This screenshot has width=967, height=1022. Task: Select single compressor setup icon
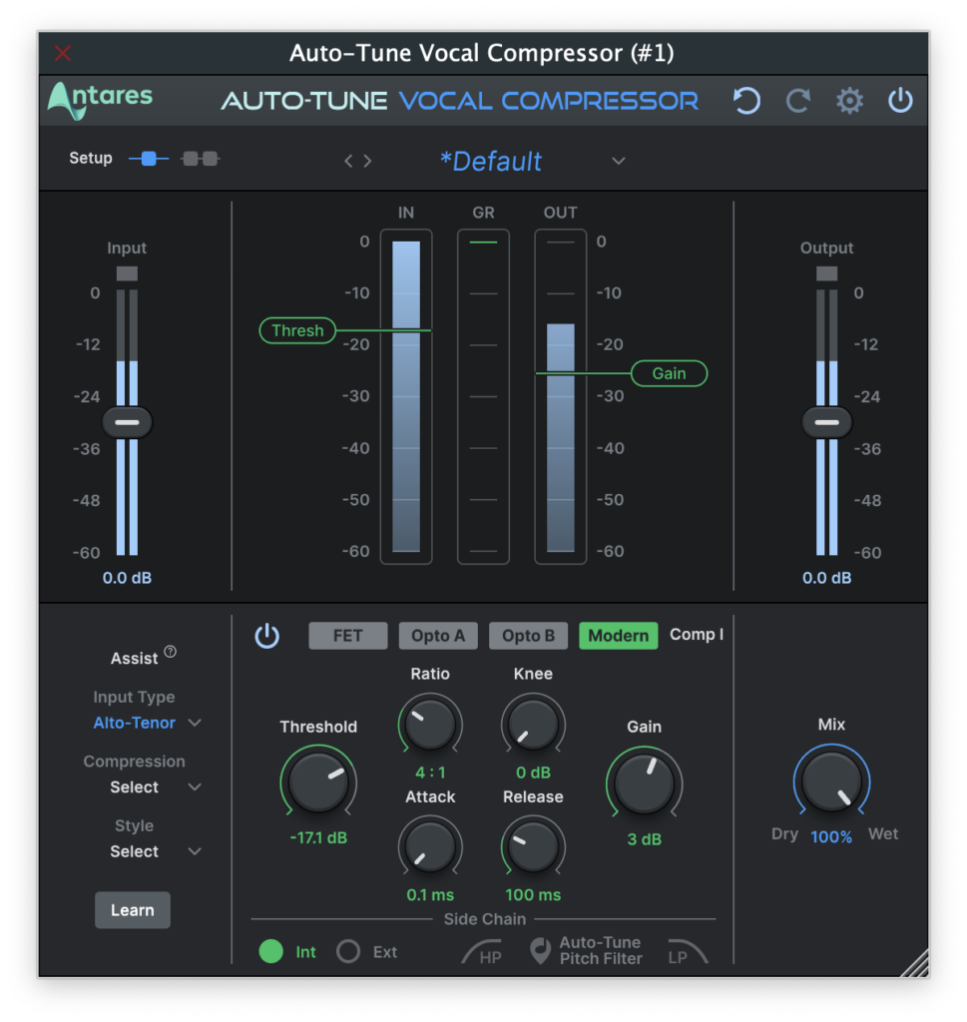tap(149, 159)
